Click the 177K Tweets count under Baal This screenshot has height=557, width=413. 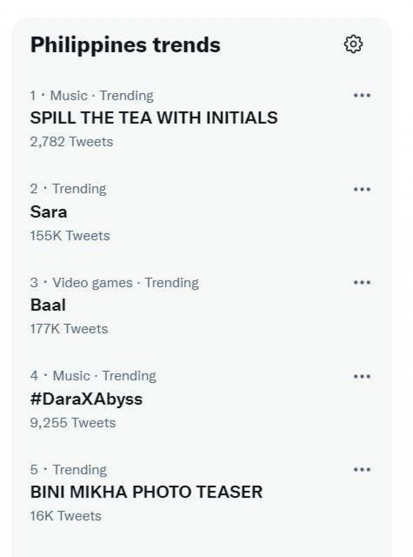(x=70, y=328)
